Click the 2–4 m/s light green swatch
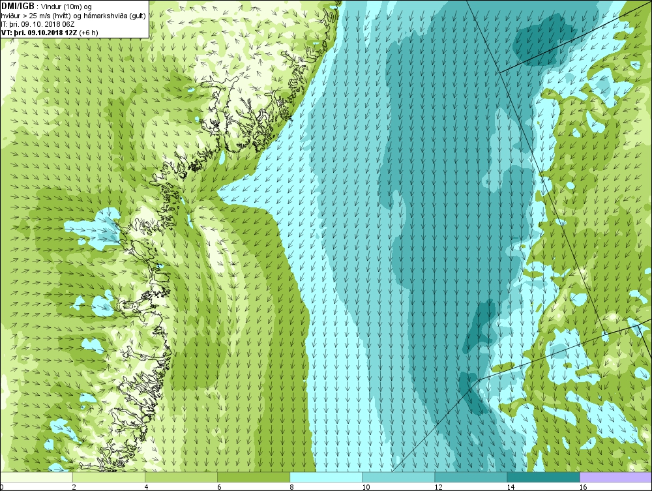The width and height of the screenshot is (652, 491). pyautogui.click(x=109, y=477)
